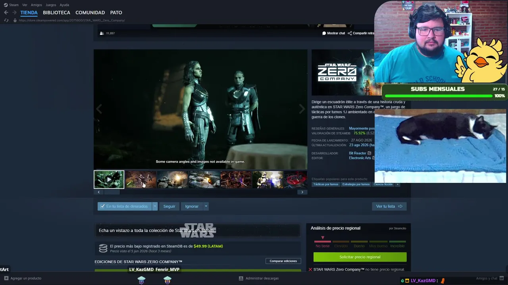
Task: Click the Ignorar button
Action: coord(192,206)
